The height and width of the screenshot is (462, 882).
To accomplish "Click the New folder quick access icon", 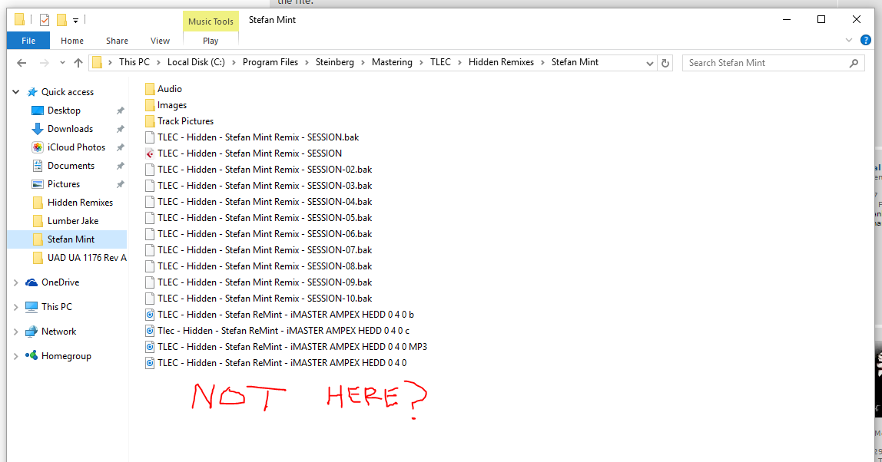I will coord(61,20).
